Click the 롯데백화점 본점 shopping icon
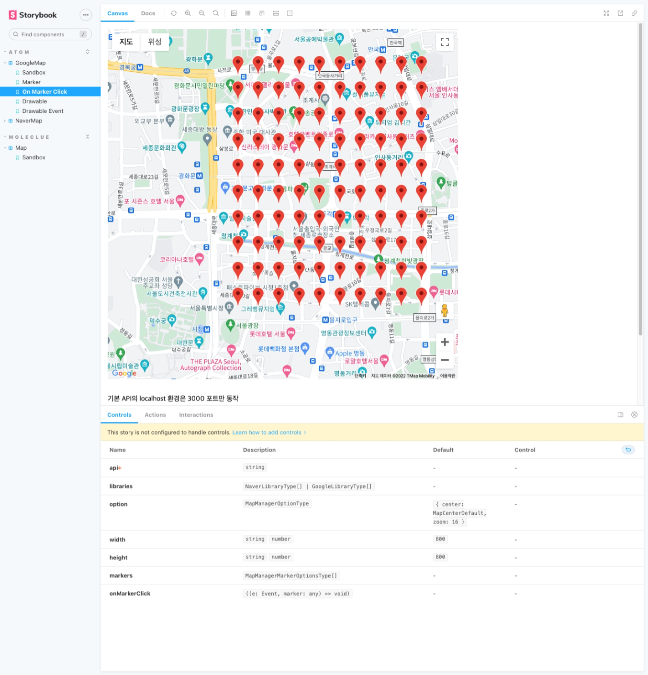This screenshot has height=675, width=648. tap(305, 348)
